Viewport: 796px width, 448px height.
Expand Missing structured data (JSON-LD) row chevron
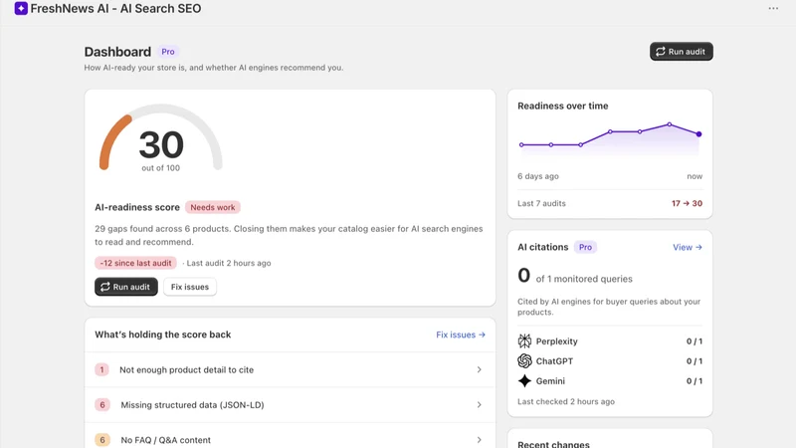(x=479, y=405)
